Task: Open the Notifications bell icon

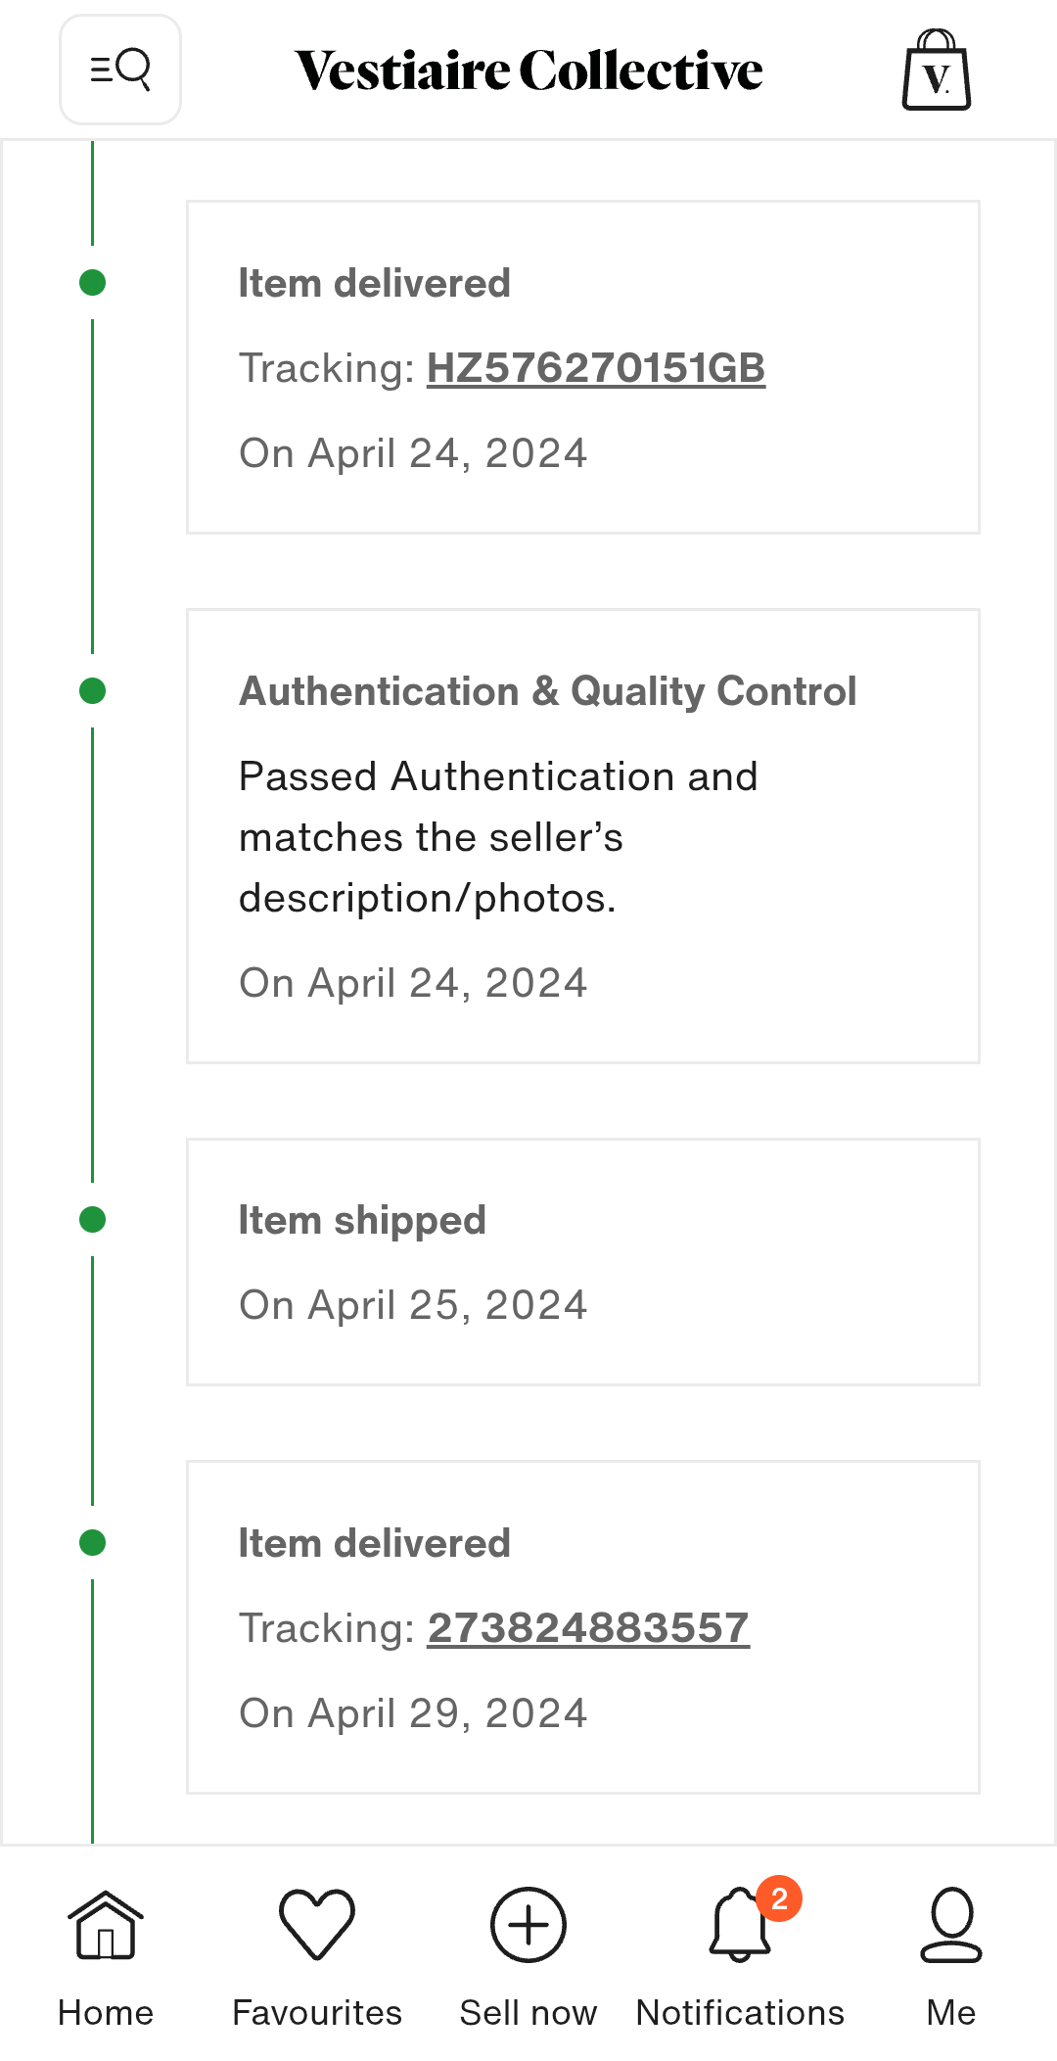Action: point(738,1927)
